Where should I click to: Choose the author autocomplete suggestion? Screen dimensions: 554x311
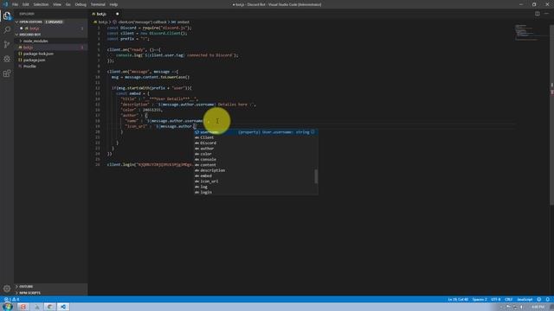255,149
